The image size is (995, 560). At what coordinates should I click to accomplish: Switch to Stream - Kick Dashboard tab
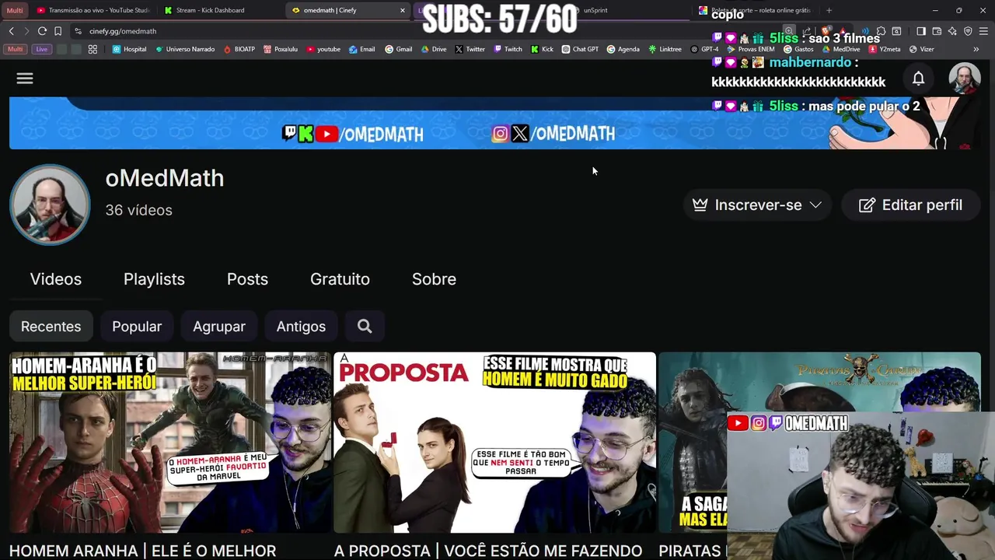(x=220, y=10)
